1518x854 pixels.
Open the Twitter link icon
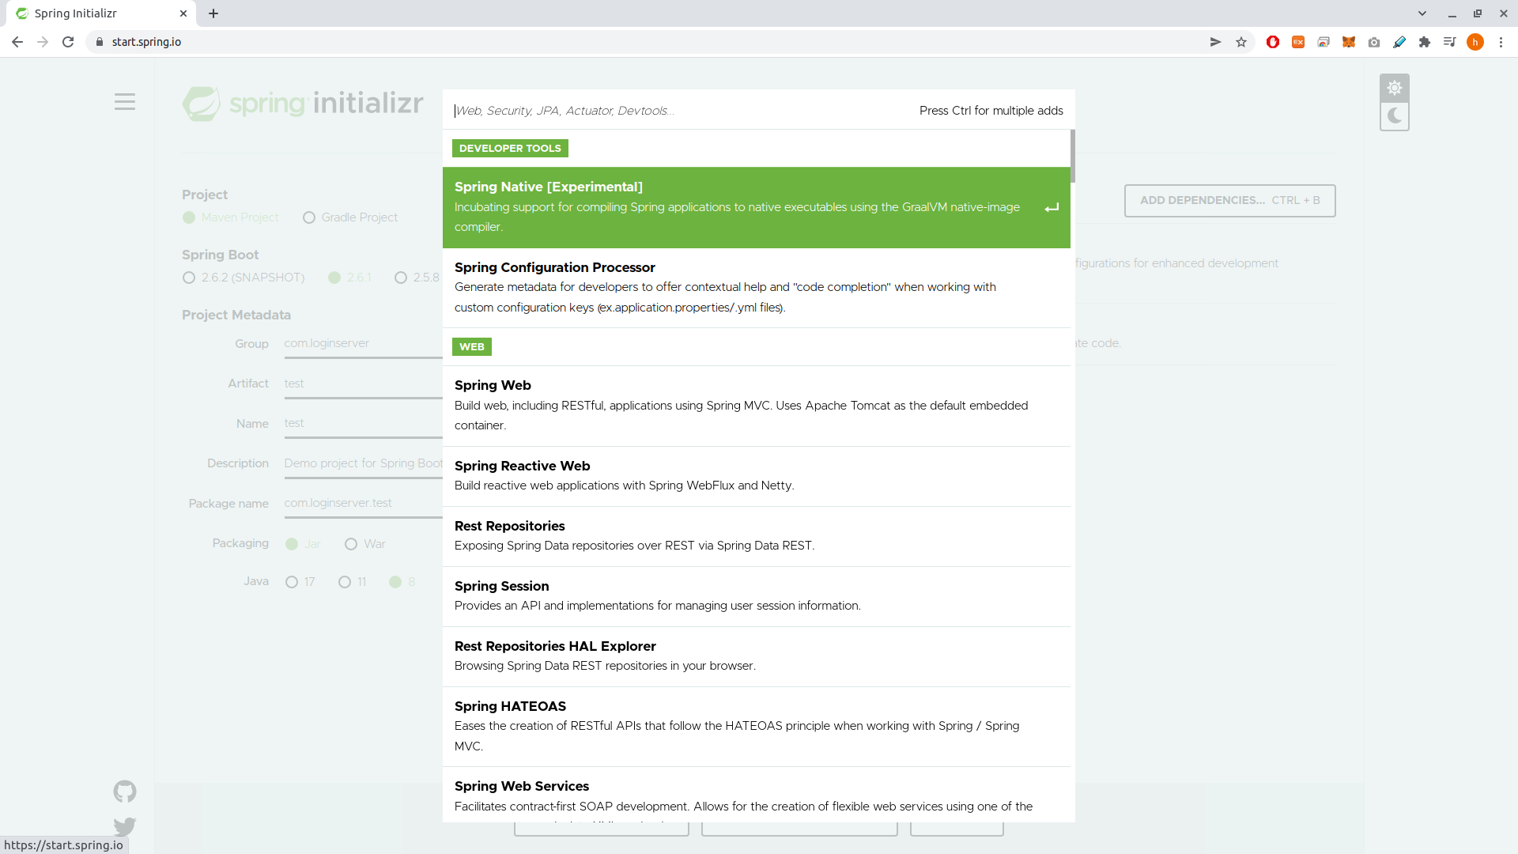pos(125,826)
